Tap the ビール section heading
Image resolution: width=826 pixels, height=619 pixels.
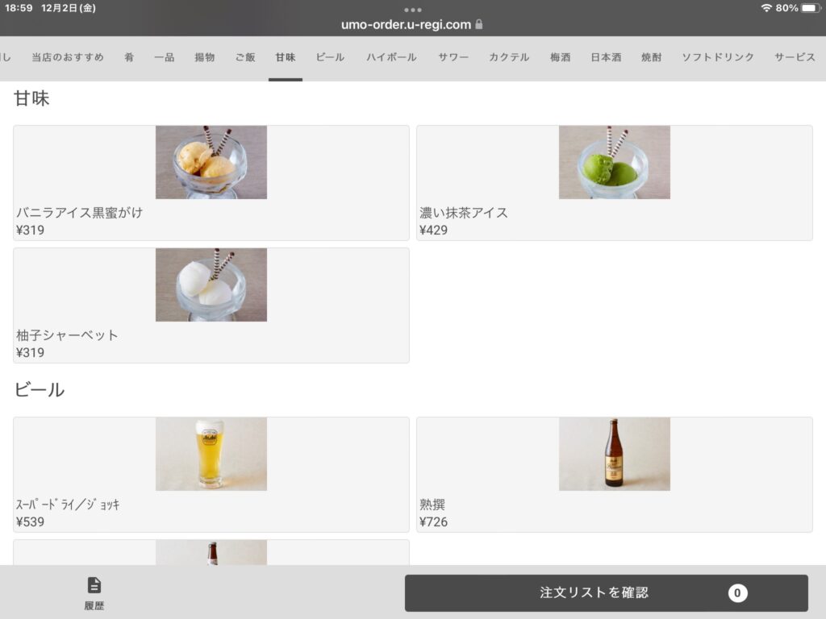pos(40,390)
